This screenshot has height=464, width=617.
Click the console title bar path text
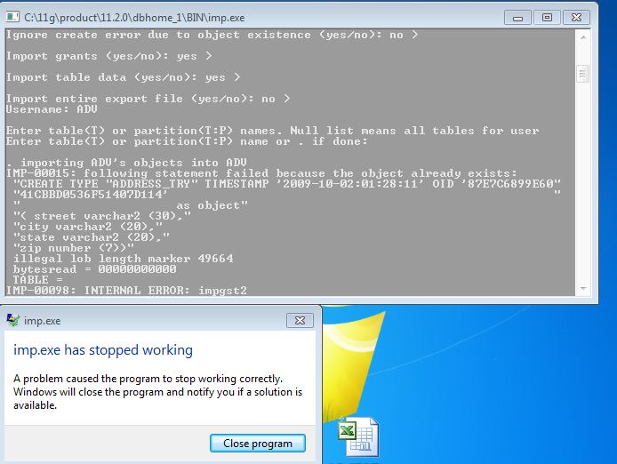click(134, 18)
